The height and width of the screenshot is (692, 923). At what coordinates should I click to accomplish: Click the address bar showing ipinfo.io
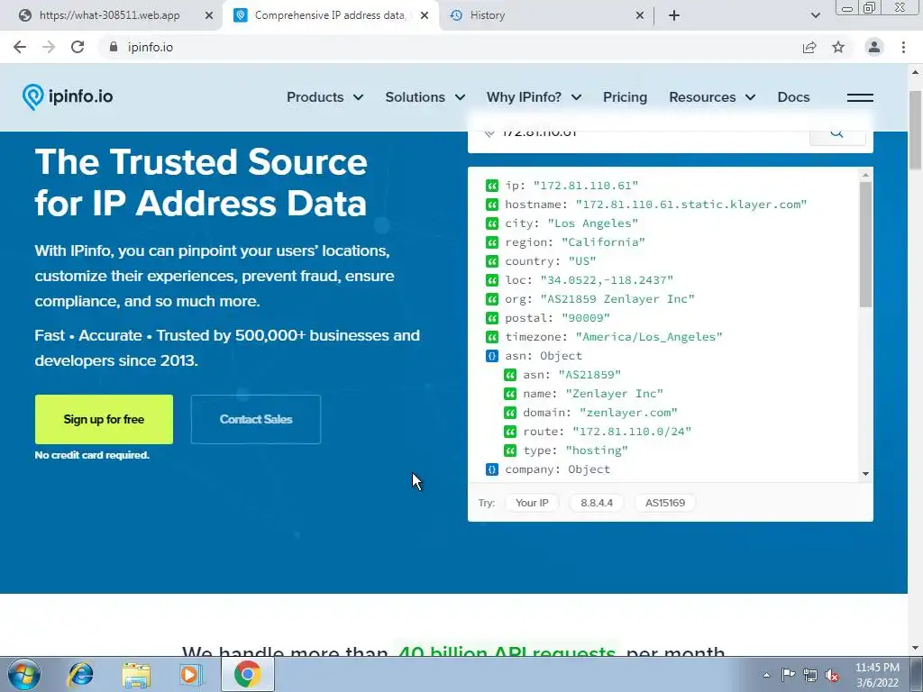pos(447,47)
